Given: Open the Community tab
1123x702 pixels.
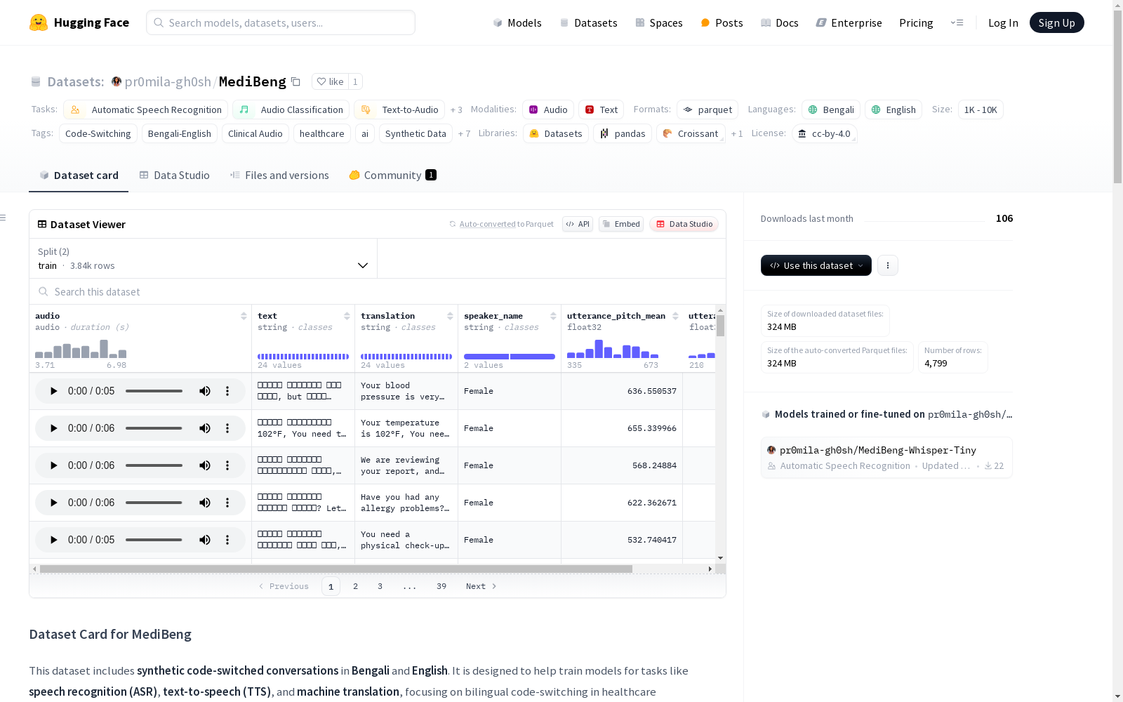Looking at the screenshot, I should [393, 175].
